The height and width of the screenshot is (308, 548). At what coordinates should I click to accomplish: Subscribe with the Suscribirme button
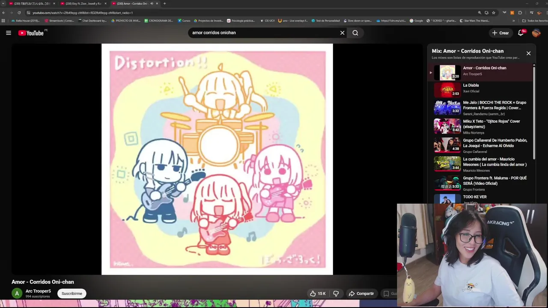[x=72, y=293]
